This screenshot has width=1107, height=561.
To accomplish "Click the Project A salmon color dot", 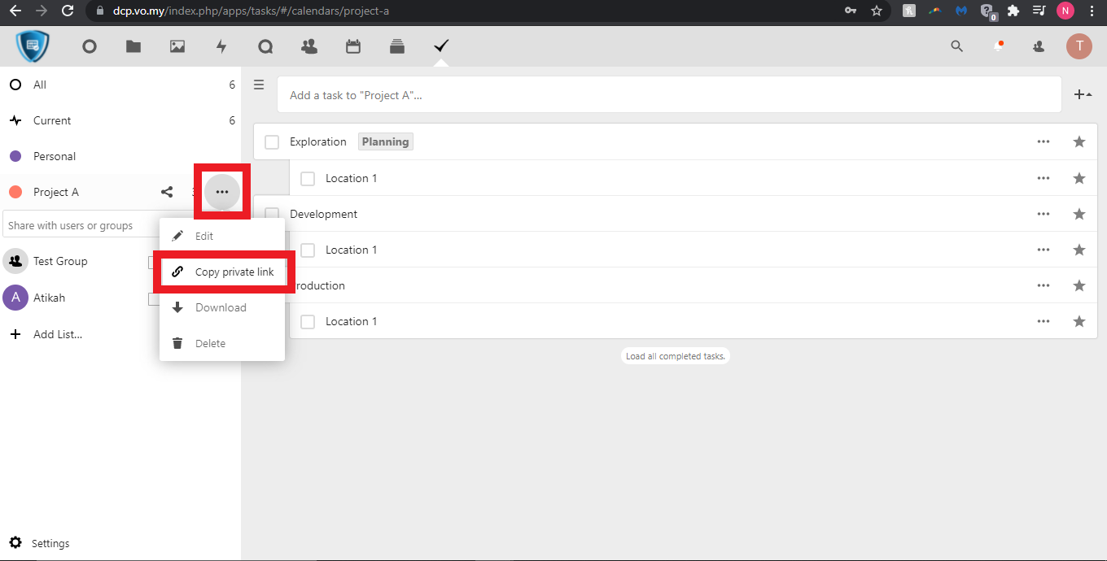I will coord(15,192).
